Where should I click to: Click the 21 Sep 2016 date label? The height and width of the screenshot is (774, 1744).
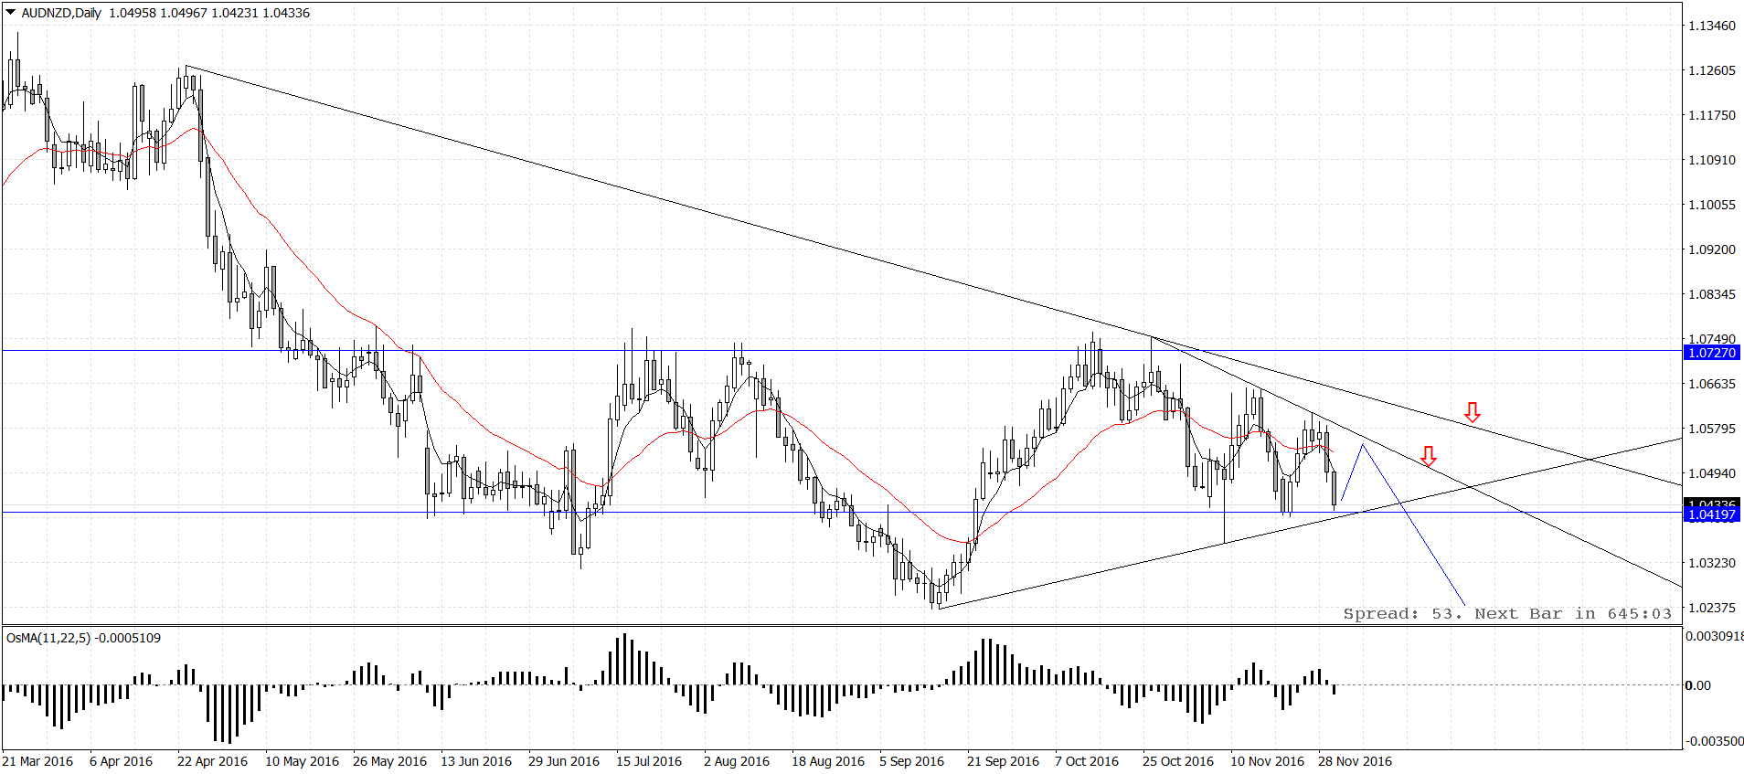coord(1004,761)
